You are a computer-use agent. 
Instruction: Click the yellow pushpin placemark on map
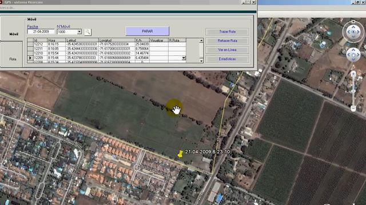[180, 154]
